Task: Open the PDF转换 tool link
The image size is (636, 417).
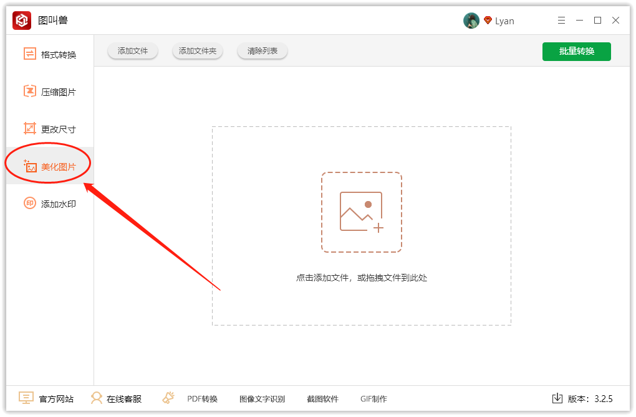Action: pyautogui.click(x=202, y=399)
